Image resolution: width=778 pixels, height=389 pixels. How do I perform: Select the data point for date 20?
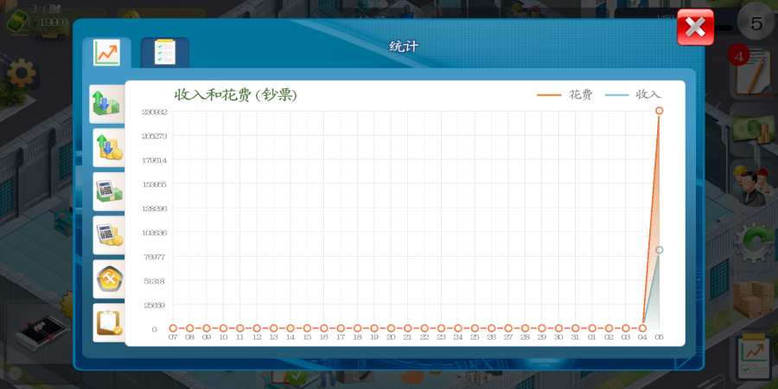pos(391,328)
